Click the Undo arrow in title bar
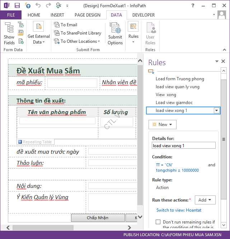The width and height of the screenshot is (230, 239). click(38, 5)
